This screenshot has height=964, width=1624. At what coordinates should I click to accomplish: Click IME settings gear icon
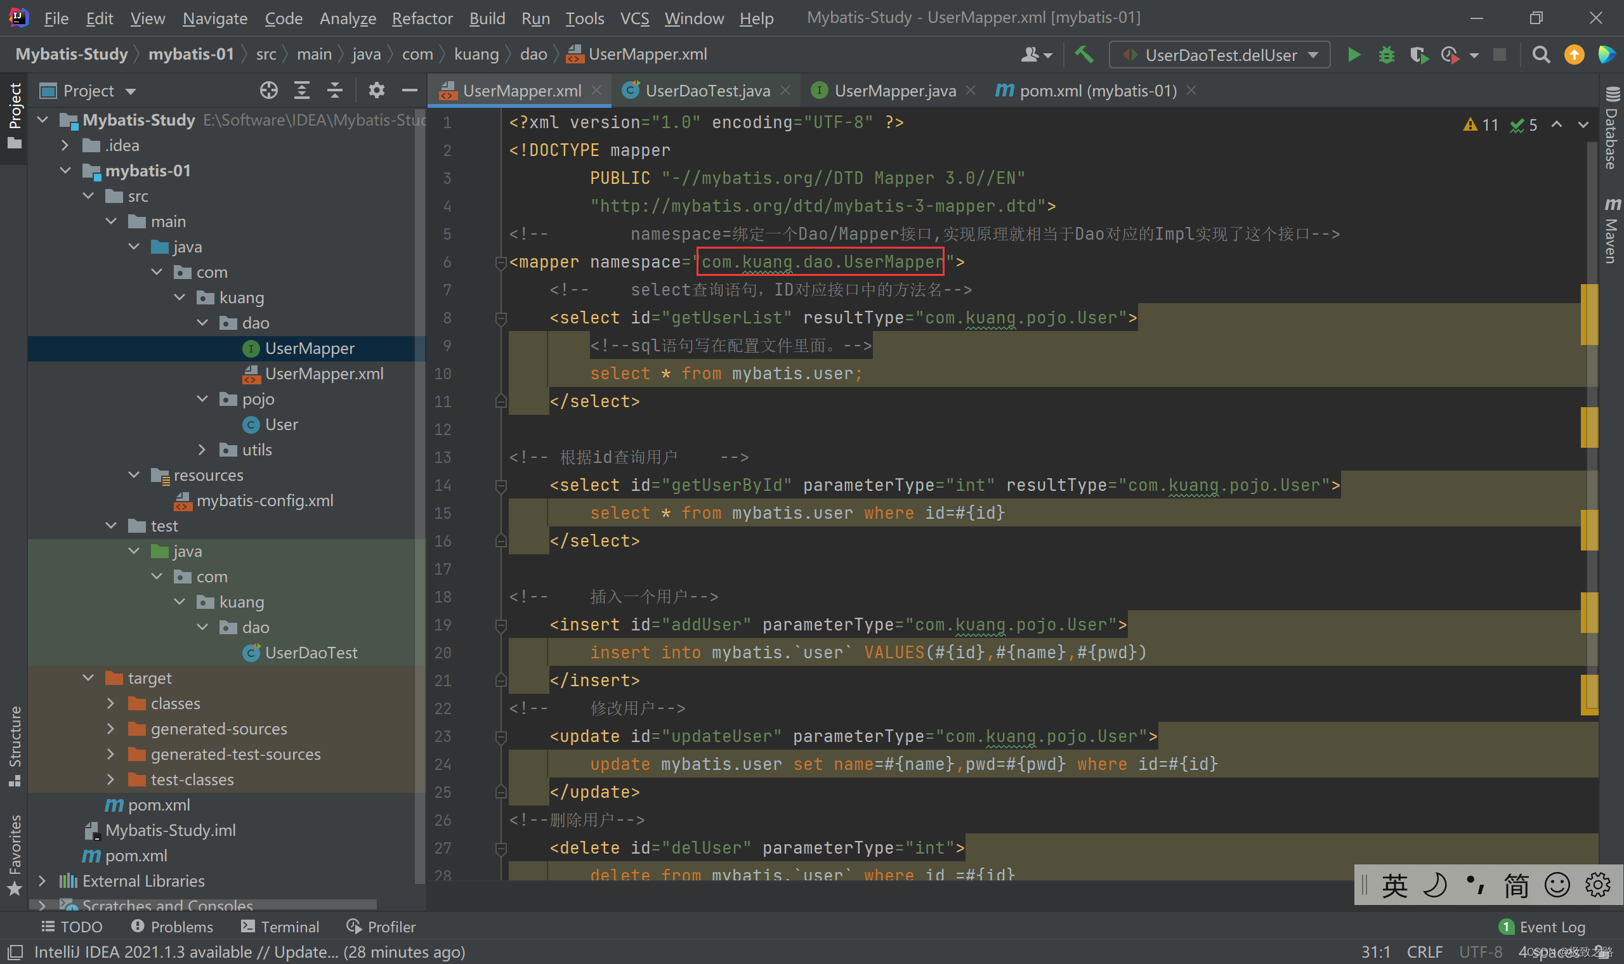[1597, 885]
